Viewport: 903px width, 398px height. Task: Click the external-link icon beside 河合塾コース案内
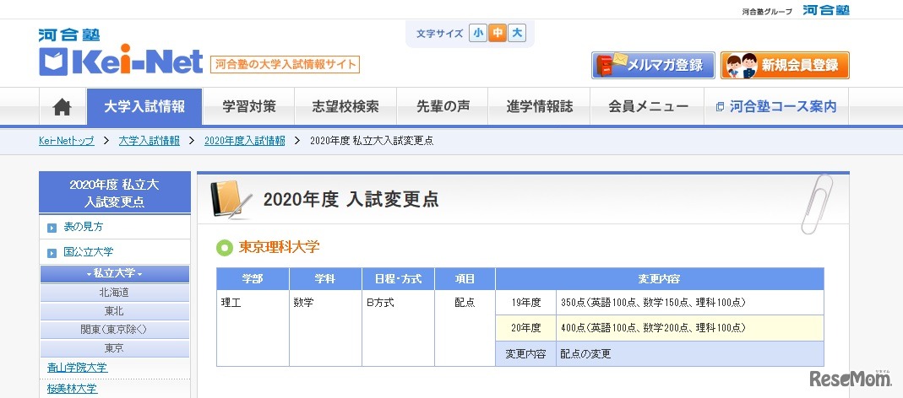(x=720, y=107)
